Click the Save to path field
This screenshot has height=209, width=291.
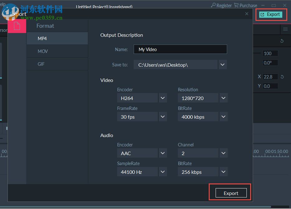(x=175, y=65)
